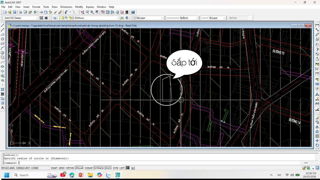The image size is (320, 180).
Task: Click the ByLayer color square swatch
Action: coord(135,18)
